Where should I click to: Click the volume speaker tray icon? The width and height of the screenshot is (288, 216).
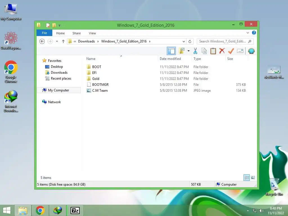261,210
